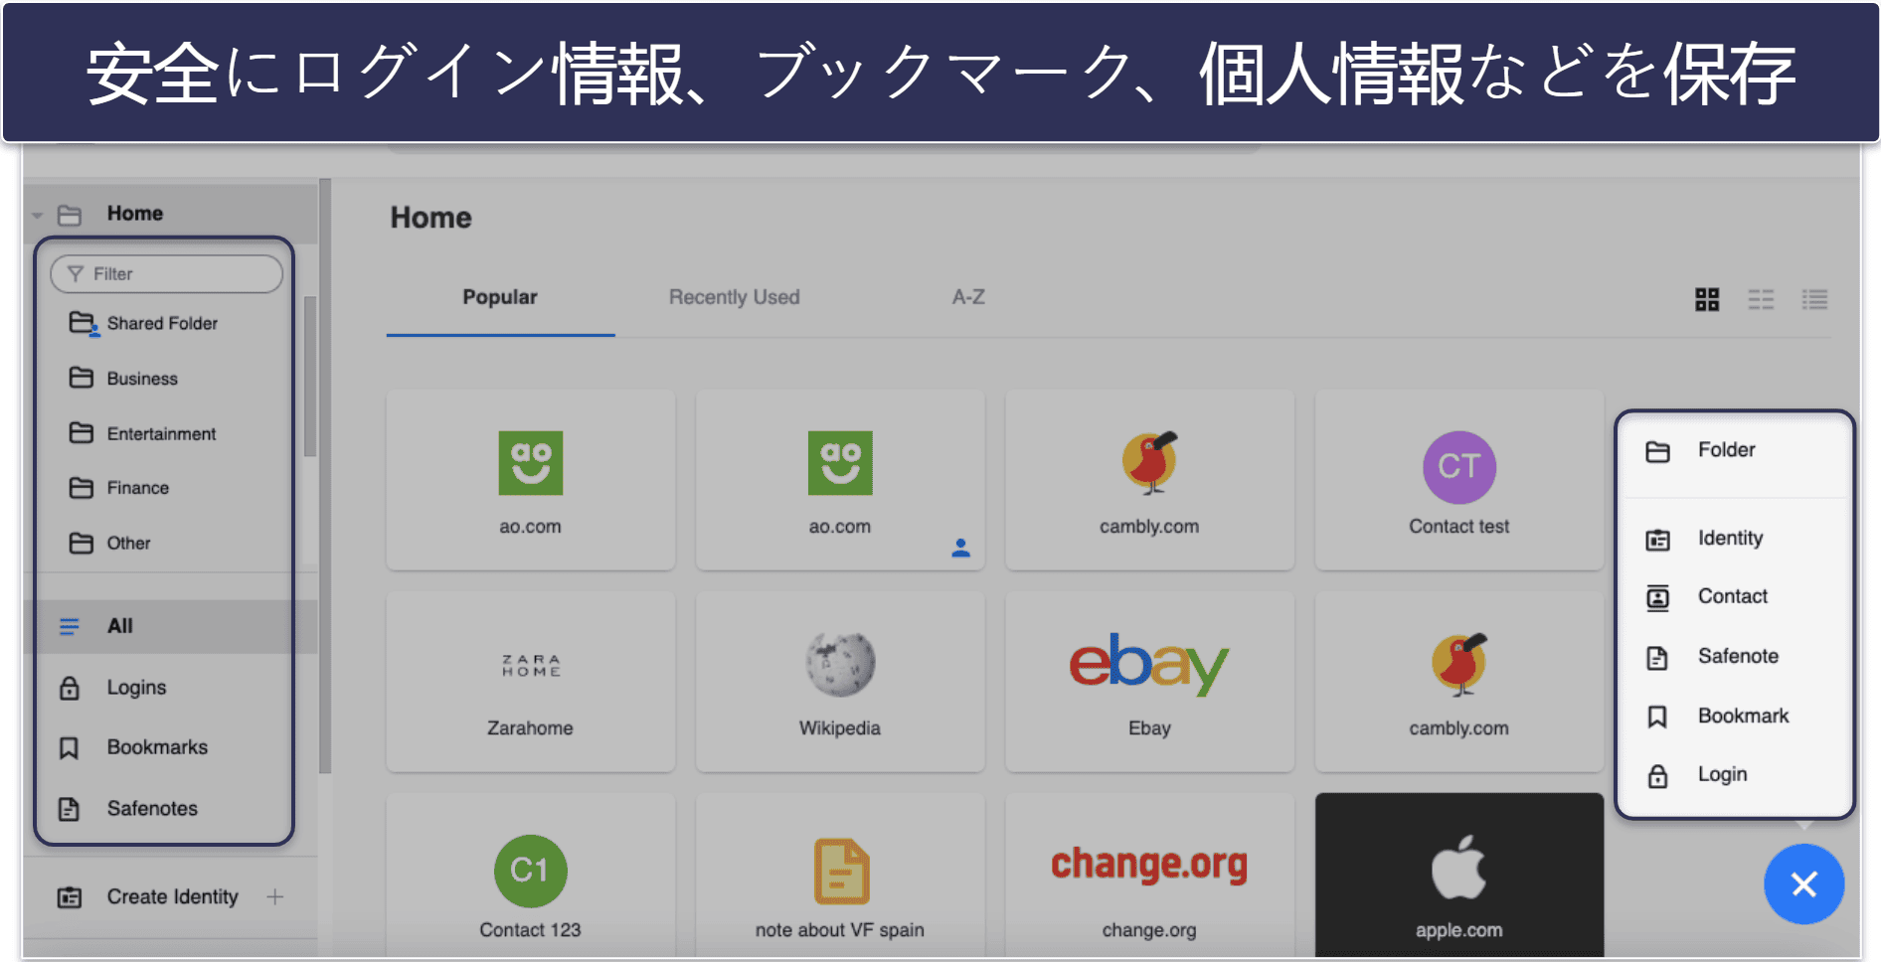1881x962 pixels.
Task: Switch to the Popular tab
Action: tap(499, 297)
